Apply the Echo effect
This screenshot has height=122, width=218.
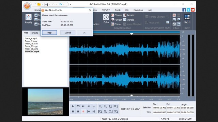pyautogui.click(x=106, y=19)
